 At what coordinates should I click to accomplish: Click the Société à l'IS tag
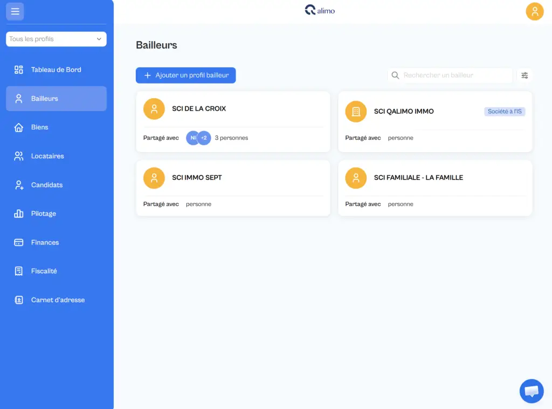click(505, 112)
